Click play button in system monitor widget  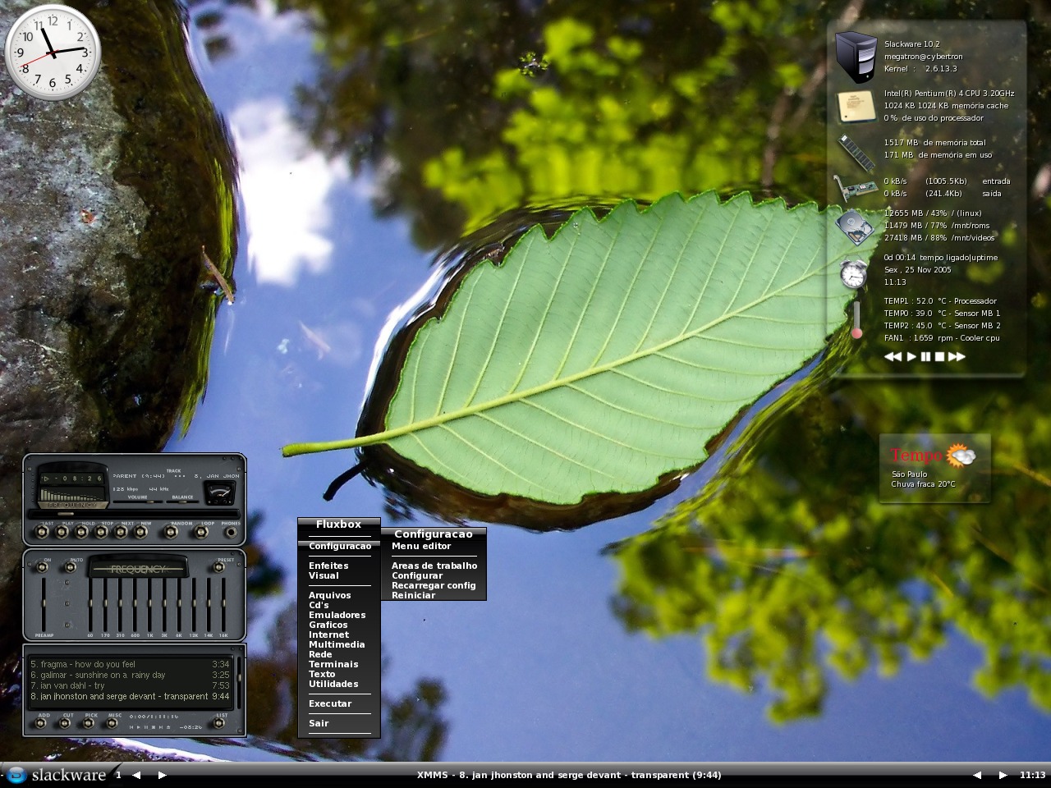coord(911,356)
